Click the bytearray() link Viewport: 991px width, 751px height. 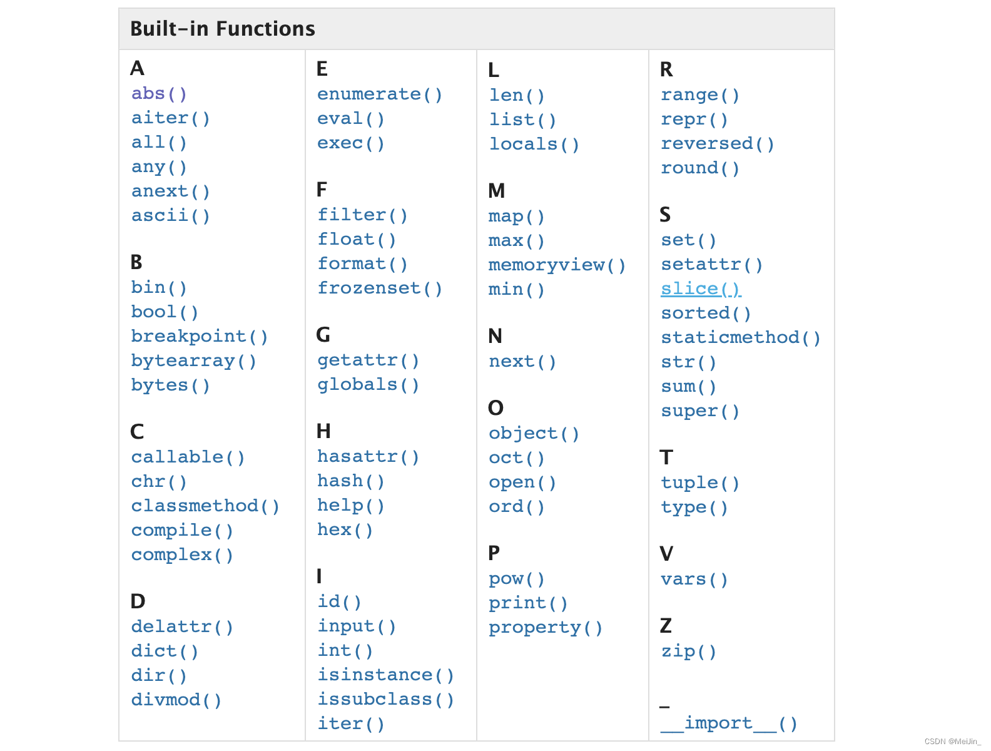coord(193,361)
